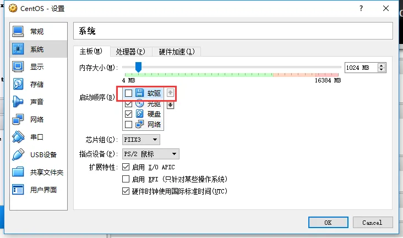Image resolution: width=403 pixels, height=238 pixels.
Task: Click the Cancel button
Action: click(373, 223)
